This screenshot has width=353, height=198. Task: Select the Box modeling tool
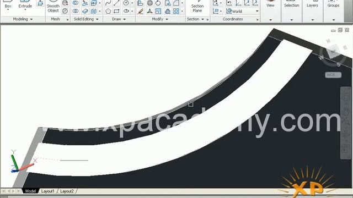pyautogui.click(x=8, y=4)
